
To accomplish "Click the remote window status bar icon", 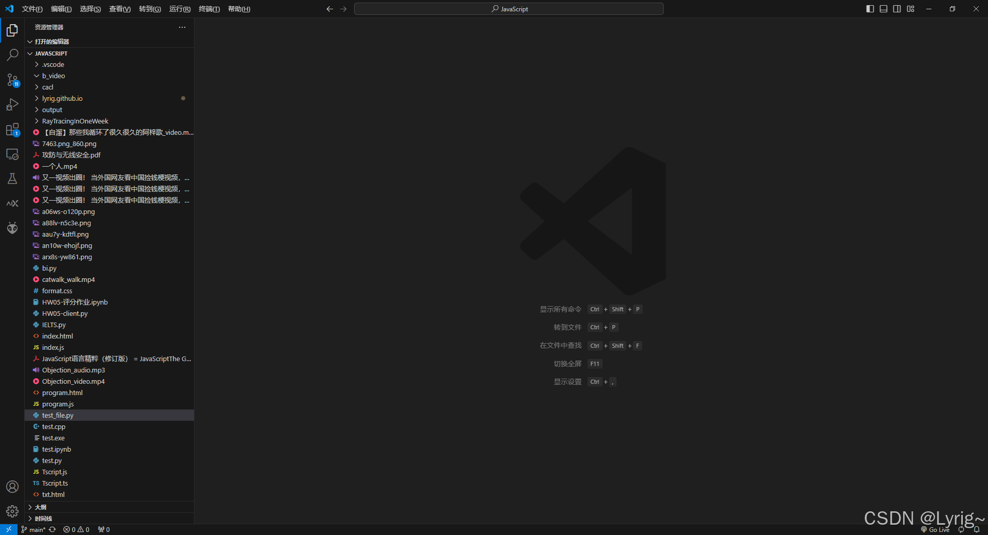I will [9, 529].
